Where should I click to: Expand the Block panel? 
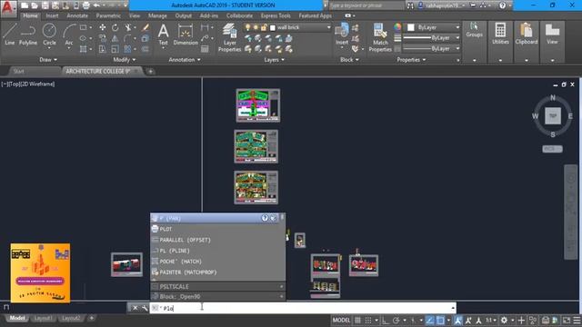(x=349, y=60)
